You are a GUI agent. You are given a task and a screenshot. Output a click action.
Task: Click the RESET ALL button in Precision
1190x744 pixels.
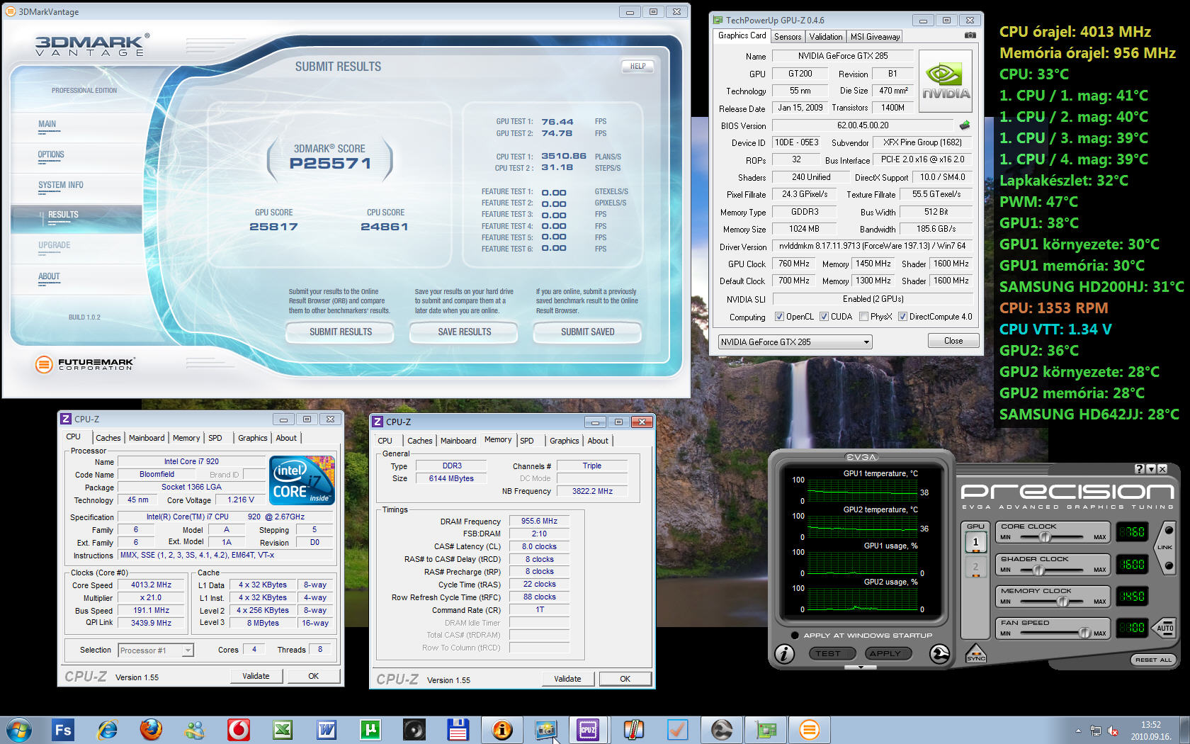pyautogui.click(x=1153, y=660)
